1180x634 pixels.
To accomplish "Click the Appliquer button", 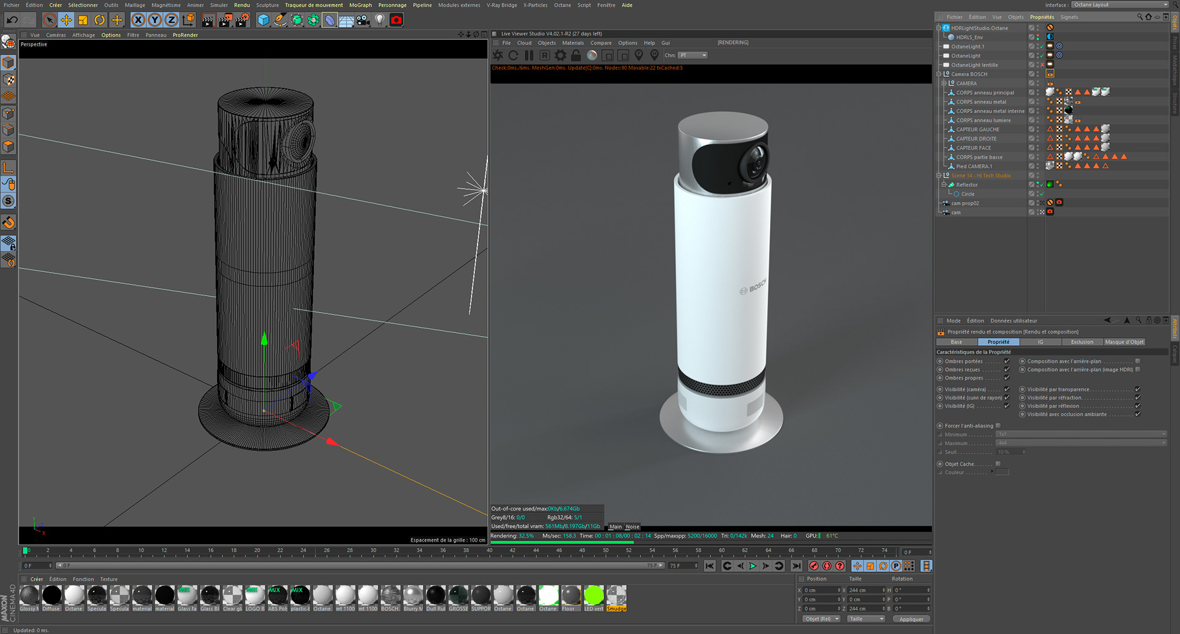I will (x=911, y=619).
